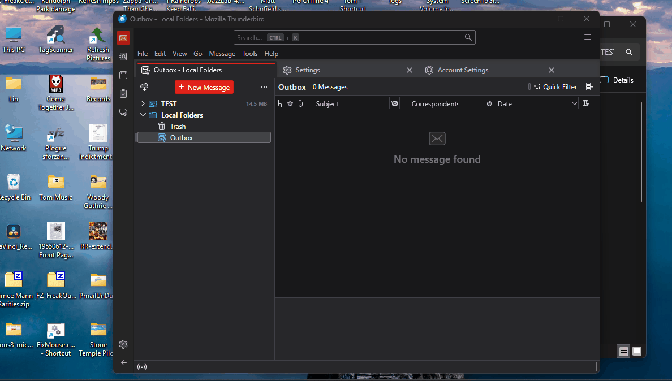Click the New Message button
Image resolution: width=672 pixels, height=381 pixels.
[204, 87]
